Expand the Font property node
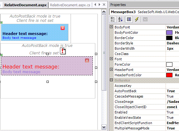Viewport: 179px width, 131px height. pyautogui.click(x=111, y=59)
